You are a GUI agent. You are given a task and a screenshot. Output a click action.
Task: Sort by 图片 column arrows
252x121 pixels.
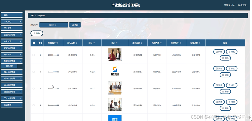click(x=117, y=43)
